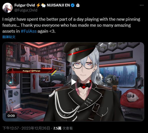This screenshot has height=133, width=148.
Task: Click 翻譯貼文 to translate the post
Action: tap(9, 37)
